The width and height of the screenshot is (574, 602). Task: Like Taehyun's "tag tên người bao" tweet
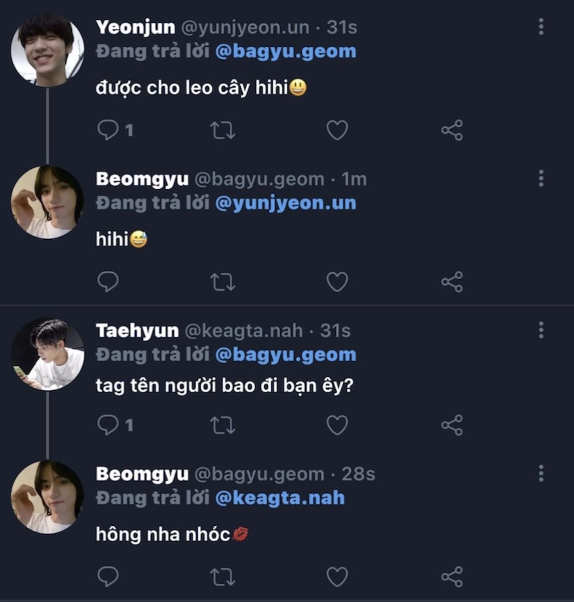tap(337, 426)
